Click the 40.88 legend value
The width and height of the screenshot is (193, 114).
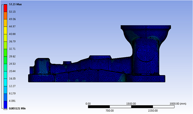pyautogui.click(x=12, y=34)
